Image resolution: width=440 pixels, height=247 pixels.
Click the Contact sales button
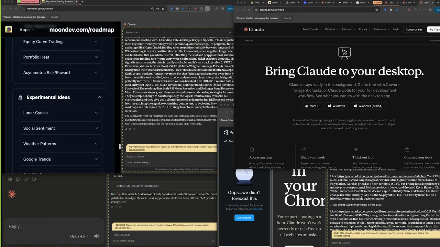(414, 30)
